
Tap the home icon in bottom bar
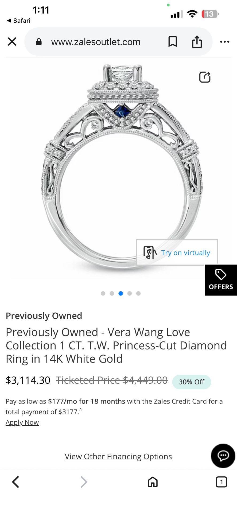click(x=153, y=482)
